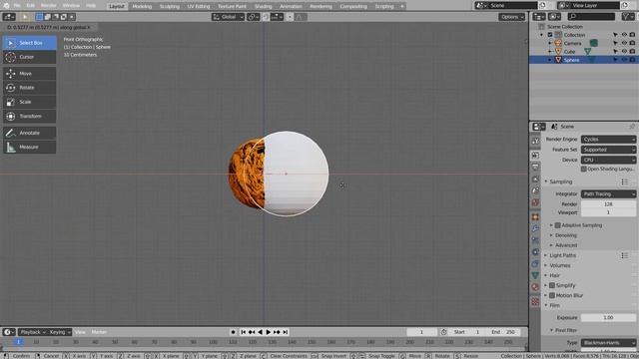The image size is (639, 359).
Task: Jump to the timeline end frame button
Action: tap(286, 332)
